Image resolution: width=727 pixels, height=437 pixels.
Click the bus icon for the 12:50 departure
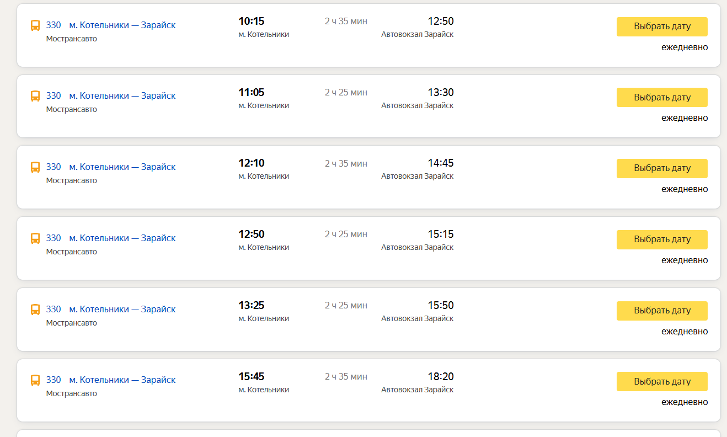point(35,238)
